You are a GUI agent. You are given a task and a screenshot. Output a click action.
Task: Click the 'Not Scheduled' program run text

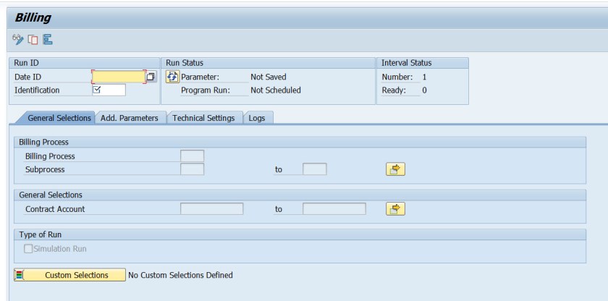276,90
